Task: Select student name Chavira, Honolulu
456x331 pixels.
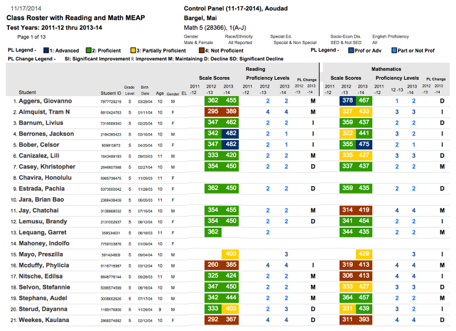Action: 45,178
